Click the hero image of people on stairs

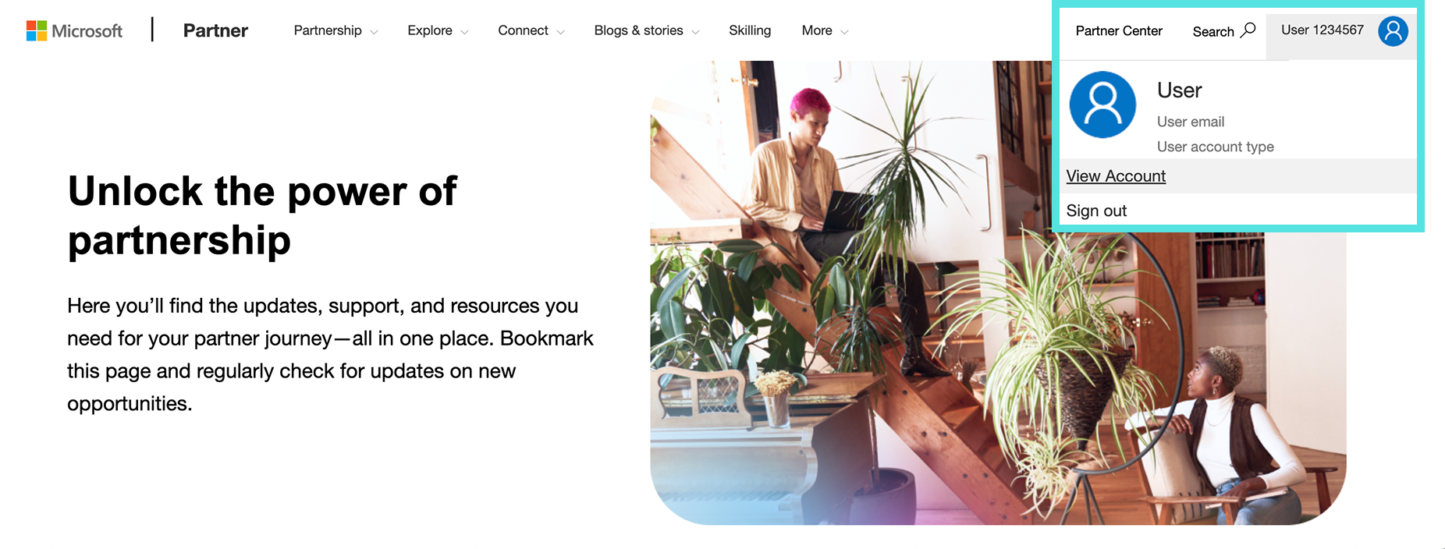coord(998,292)
